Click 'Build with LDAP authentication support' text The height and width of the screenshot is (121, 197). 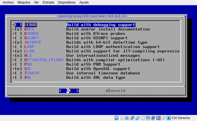[x=113, y=47]
